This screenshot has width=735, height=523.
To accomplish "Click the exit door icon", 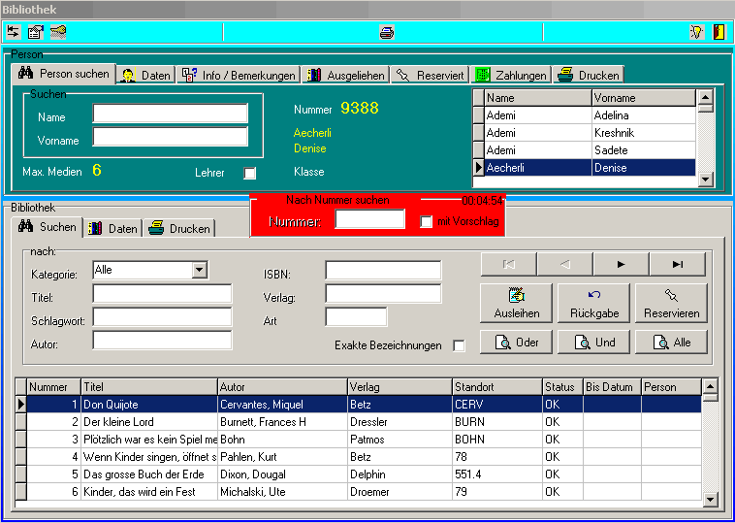I will [x=719, y=32].
